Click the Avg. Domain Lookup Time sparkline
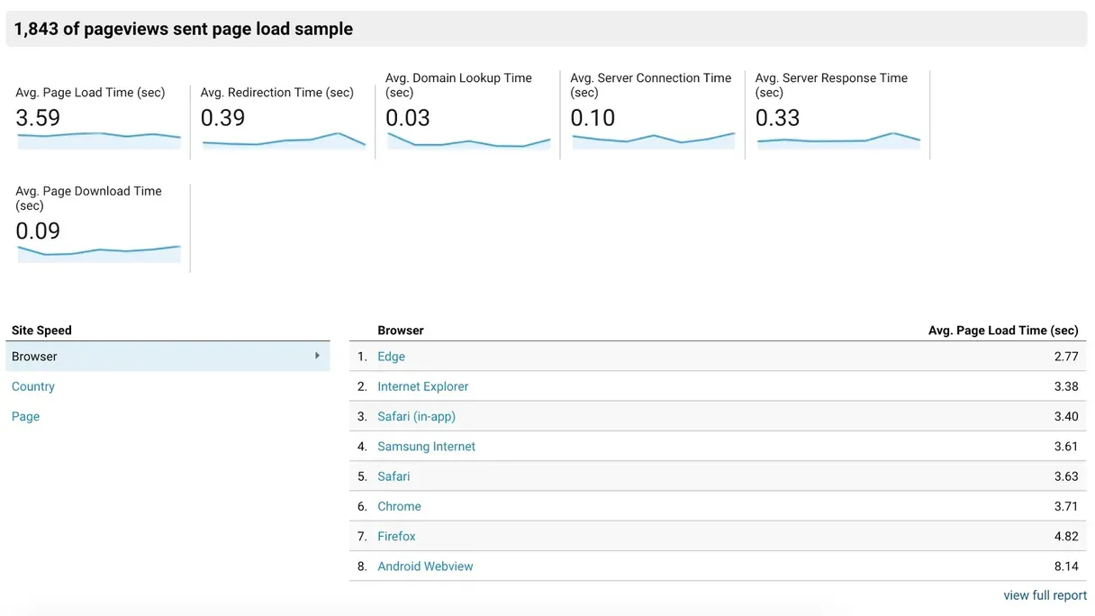 pyautogui.click(x=468, y=140)
